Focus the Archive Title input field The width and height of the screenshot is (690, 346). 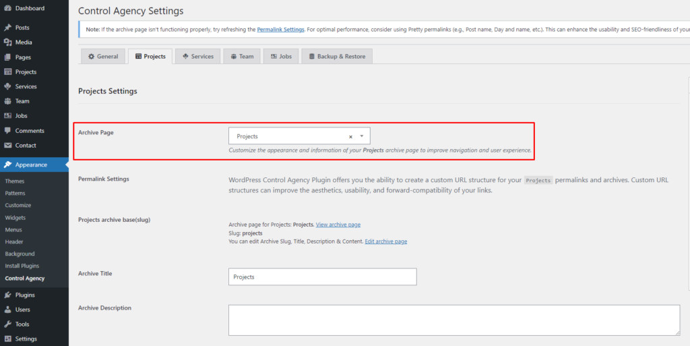pyautogui.click(x=323, y=277)
